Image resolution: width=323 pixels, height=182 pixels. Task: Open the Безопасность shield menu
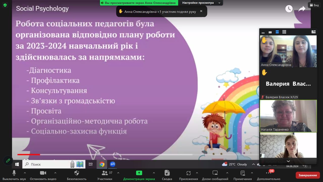77,175
